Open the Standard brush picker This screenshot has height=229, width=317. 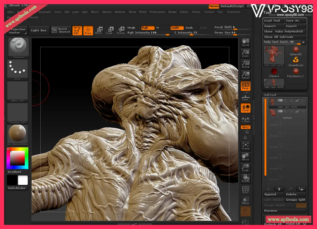coord(17,48)
